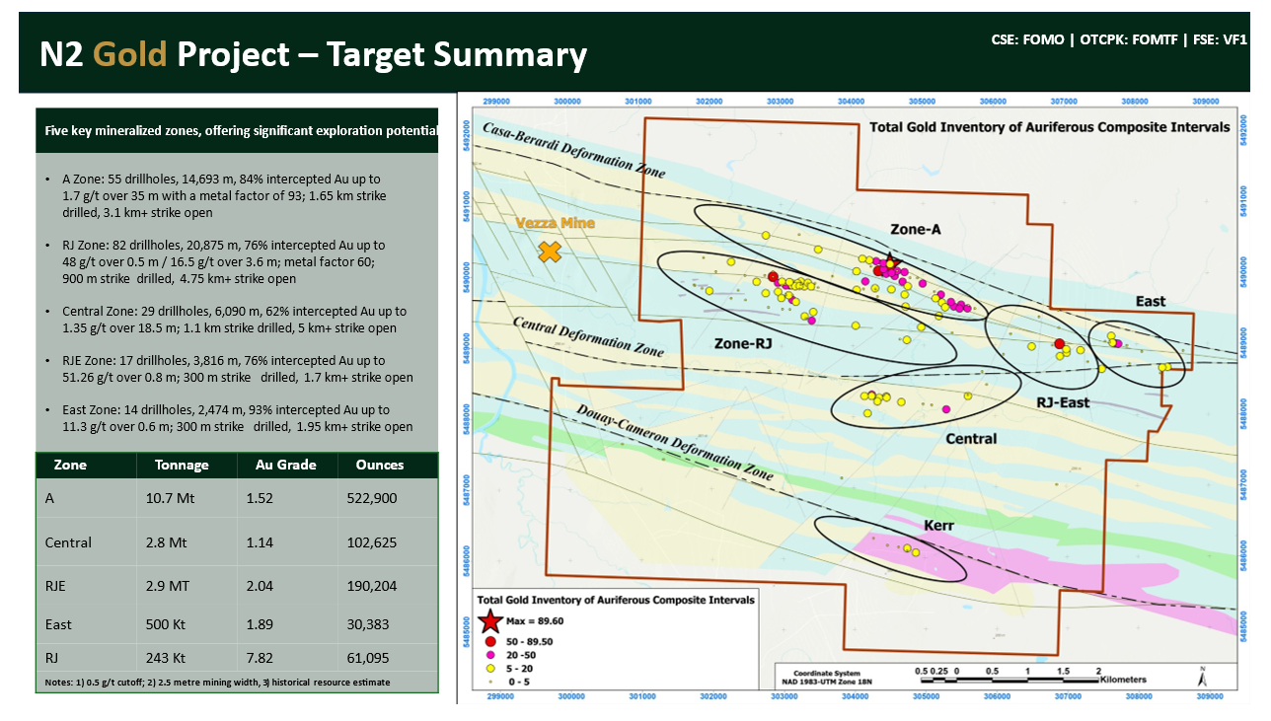Select the East Zone drillholes bullet
The image size is (1271, 721).
(x=230, y=418)
